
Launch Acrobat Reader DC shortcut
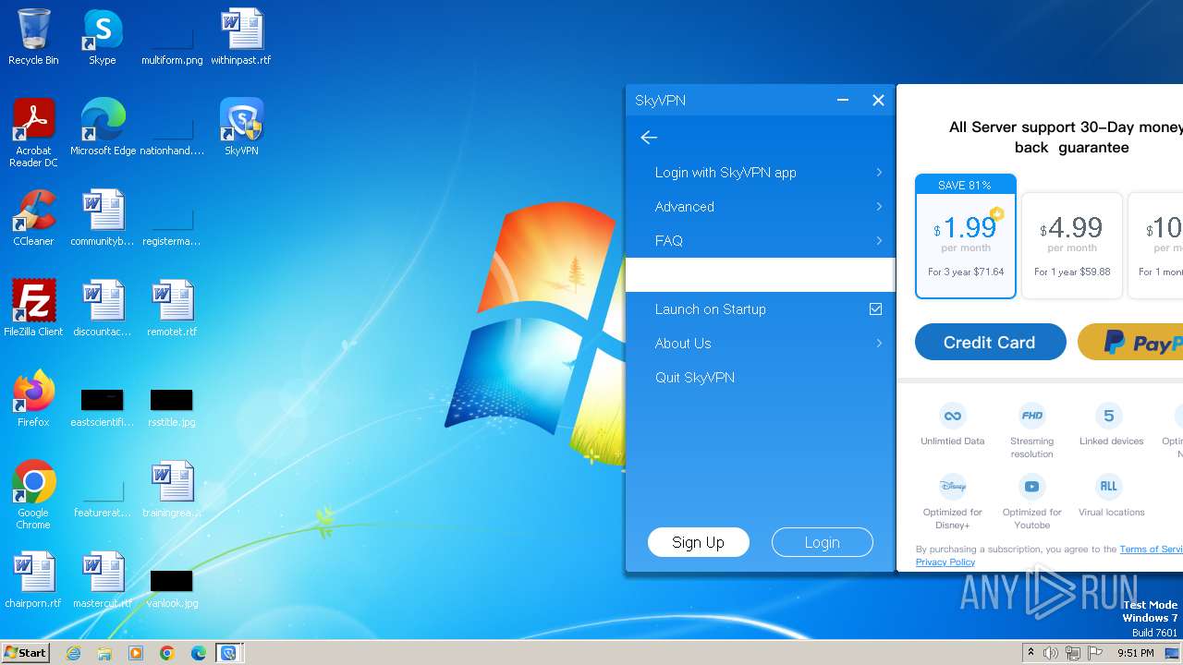tap(33, 132)
